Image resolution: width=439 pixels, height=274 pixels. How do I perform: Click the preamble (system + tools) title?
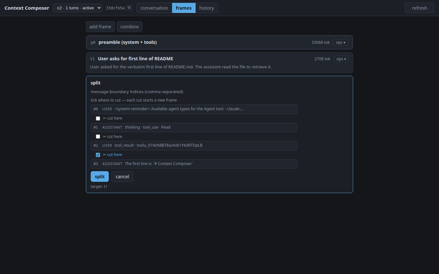128,42
